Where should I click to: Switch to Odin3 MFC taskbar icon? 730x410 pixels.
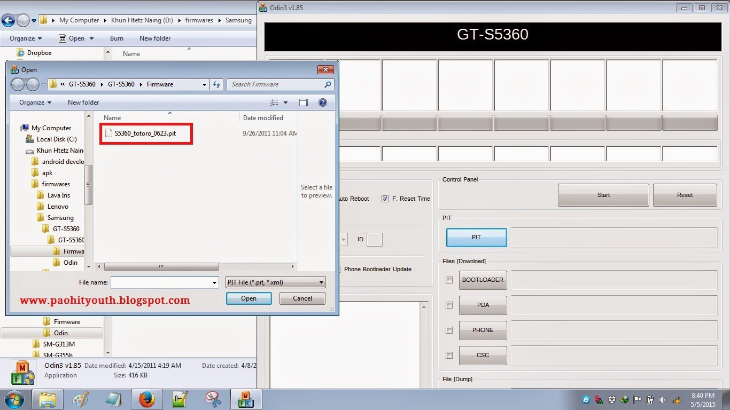(x=246, y=399)
